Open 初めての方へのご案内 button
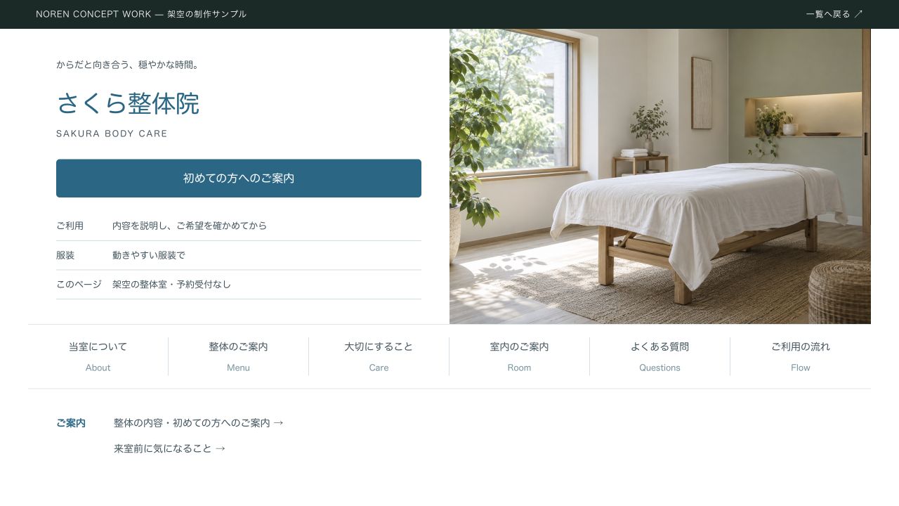This screenshot has width=899, height=506. coord(239,179)
